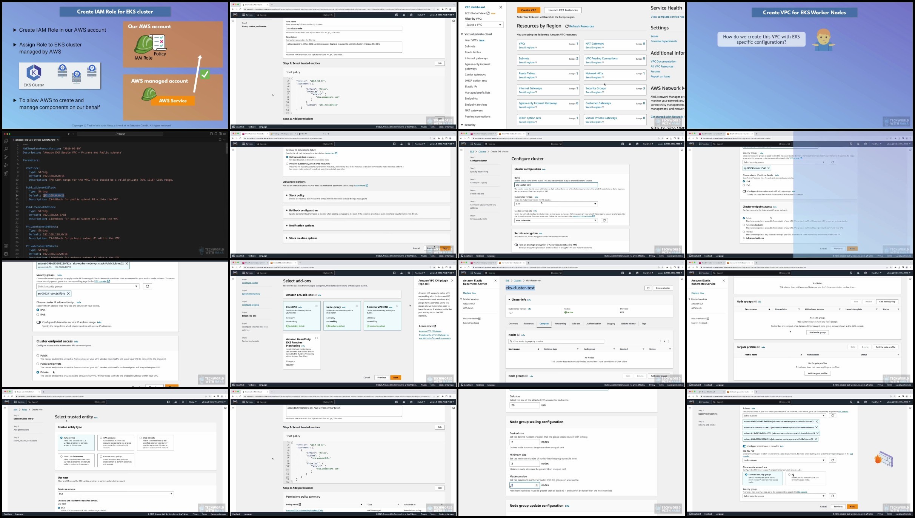
Task: Open the VPC Documentation link
Action: tap(663, 61)
